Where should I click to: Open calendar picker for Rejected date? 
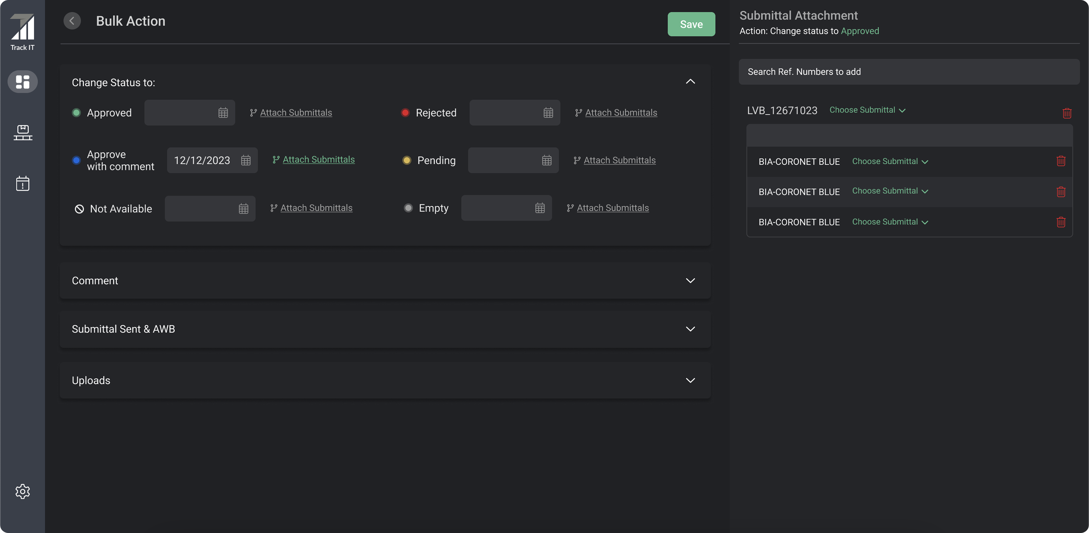click(548, 113)
